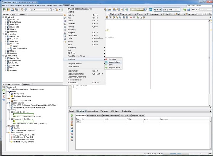This screenshot has width=213, height=156.
Task: Click the PDF datasheet icon in Dashboard sidebar
Action: [4, 97]
